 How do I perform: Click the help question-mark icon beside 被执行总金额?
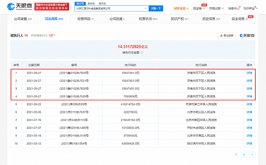pyautogui.click(x=142, y=52)
